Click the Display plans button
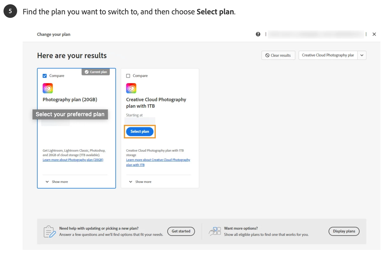 click(344, 231)
